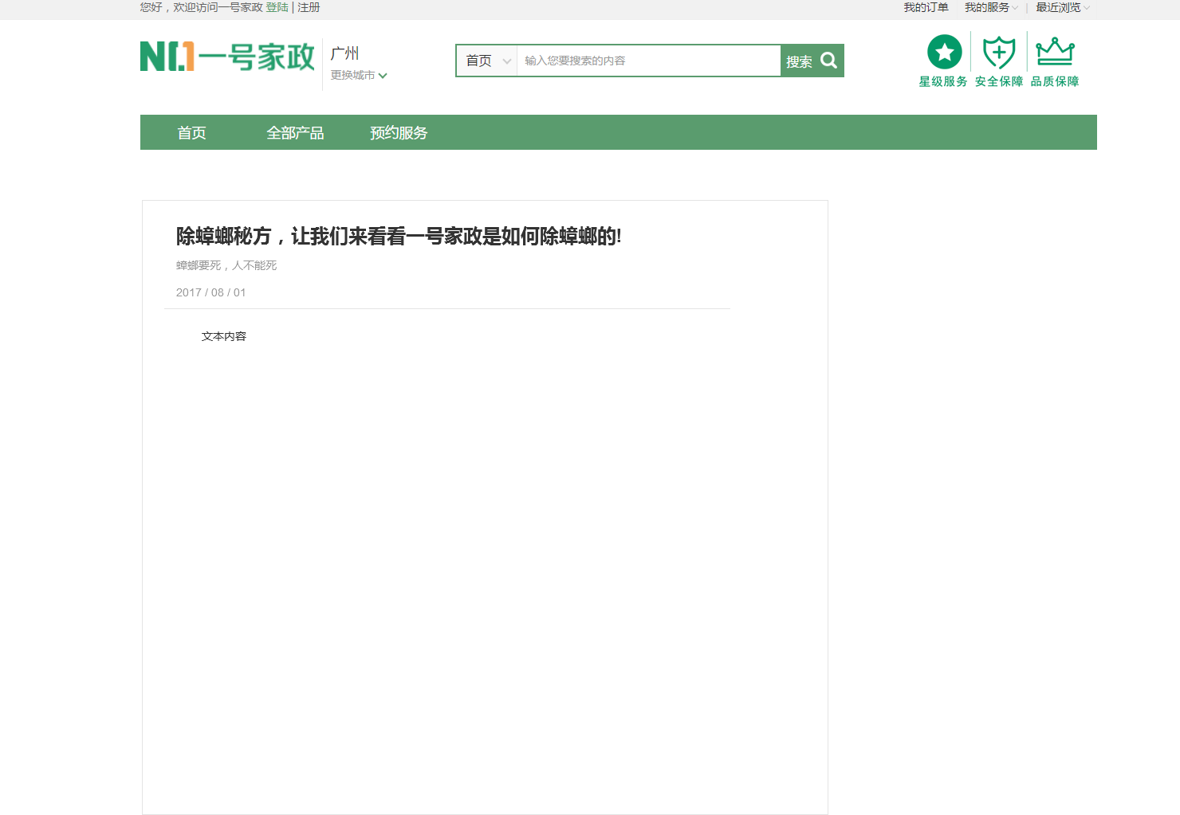This screenshot has width=1180, height=815.
Task: Open the 首页 search category dropdown
Action: (x=487, y=61)
